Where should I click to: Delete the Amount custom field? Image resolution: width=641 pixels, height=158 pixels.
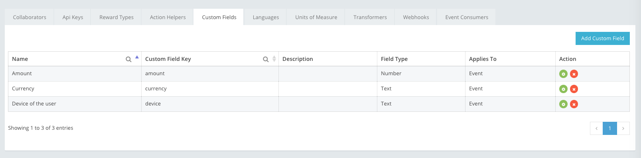point(574,74)
